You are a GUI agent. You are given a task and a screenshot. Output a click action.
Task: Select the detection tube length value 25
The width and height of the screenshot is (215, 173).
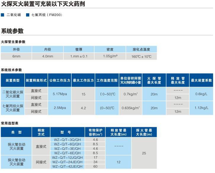click(144, 153)
